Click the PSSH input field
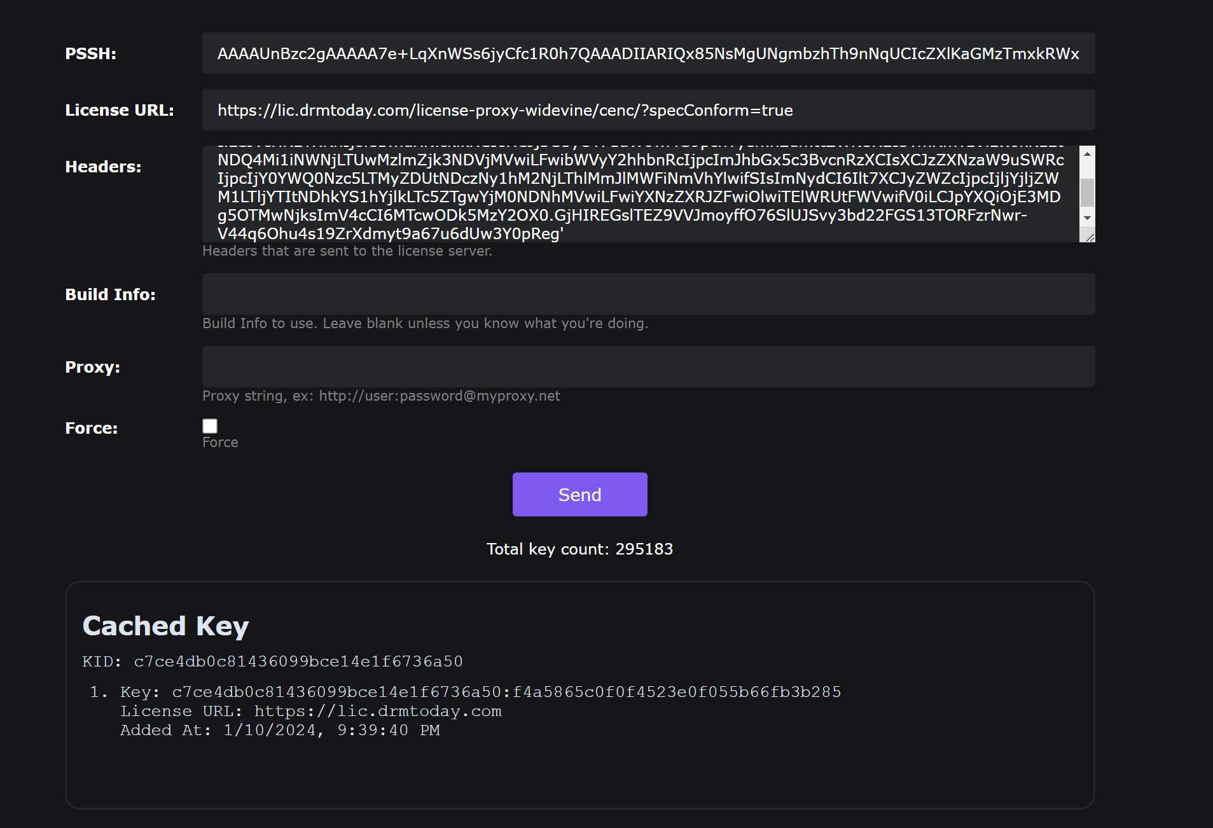Viewport: 1213px width, 828px height. (648, 53)
